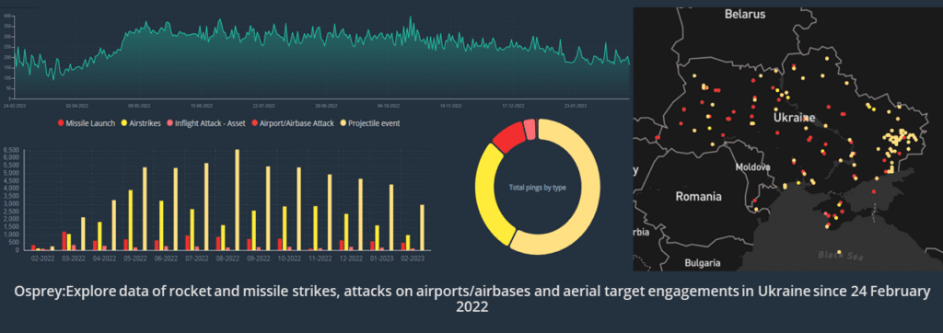Click the 09-2022 bar chart axis label
The height and width of the screenshot is (333, 943).
259,258
